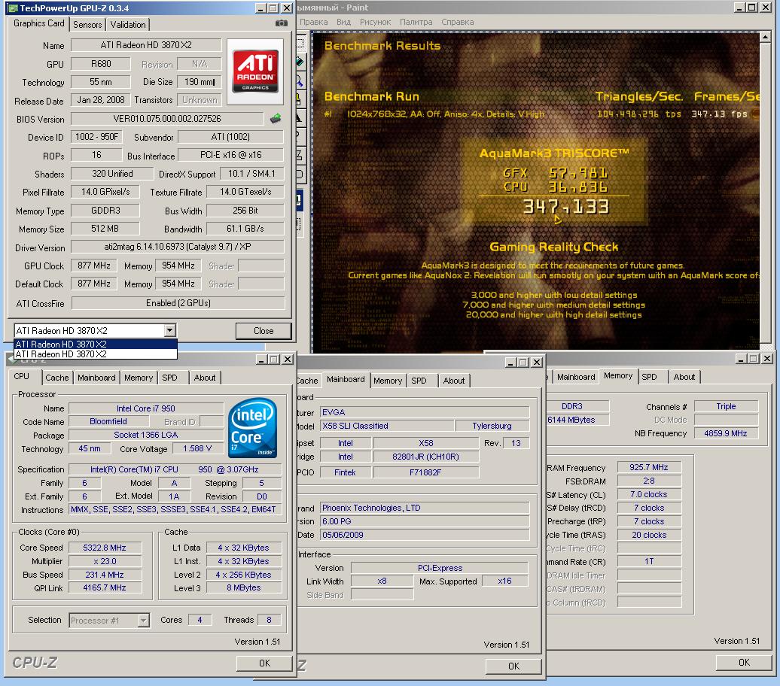Image resolution: width=780 pixels, height=686 pixels.
Task: Open the GPU selector dropdown arrow in GPU-Z
Action: click(x=169, y=330)
